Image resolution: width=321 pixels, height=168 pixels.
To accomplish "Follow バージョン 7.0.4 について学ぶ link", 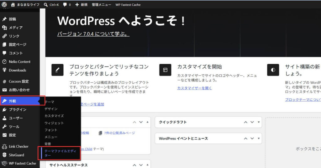I will click(93, 34).
